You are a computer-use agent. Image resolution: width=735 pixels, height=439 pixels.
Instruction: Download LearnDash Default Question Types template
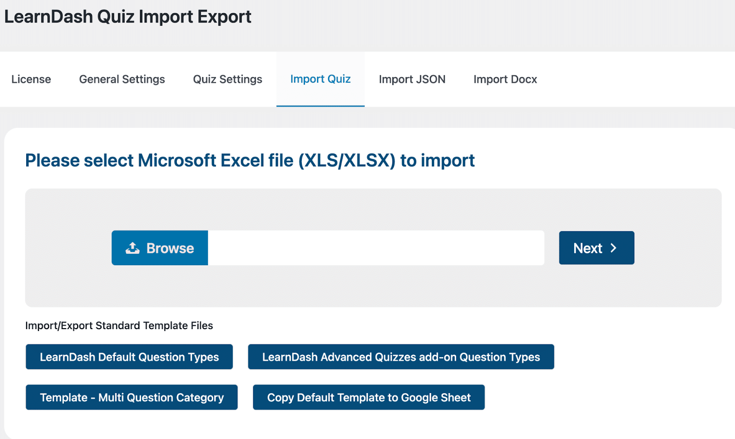[129, 357]
